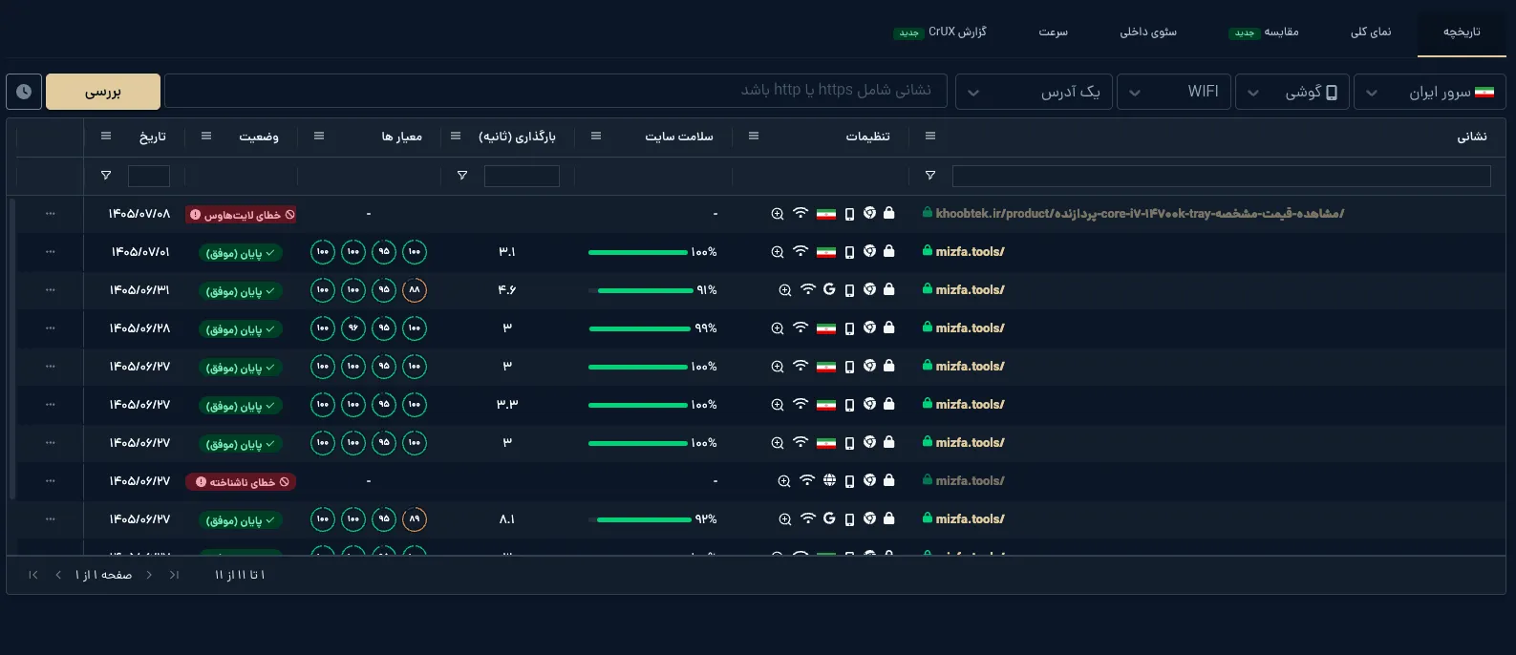Click the بررسی button
The image size is (1516, 655).
(103, 92)
